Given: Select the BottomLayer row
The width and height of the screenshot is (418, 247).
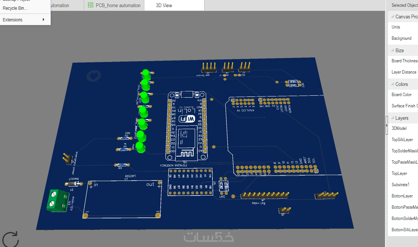Looking at the screenshot, I should pyautogui.click(x=403, y=196).
